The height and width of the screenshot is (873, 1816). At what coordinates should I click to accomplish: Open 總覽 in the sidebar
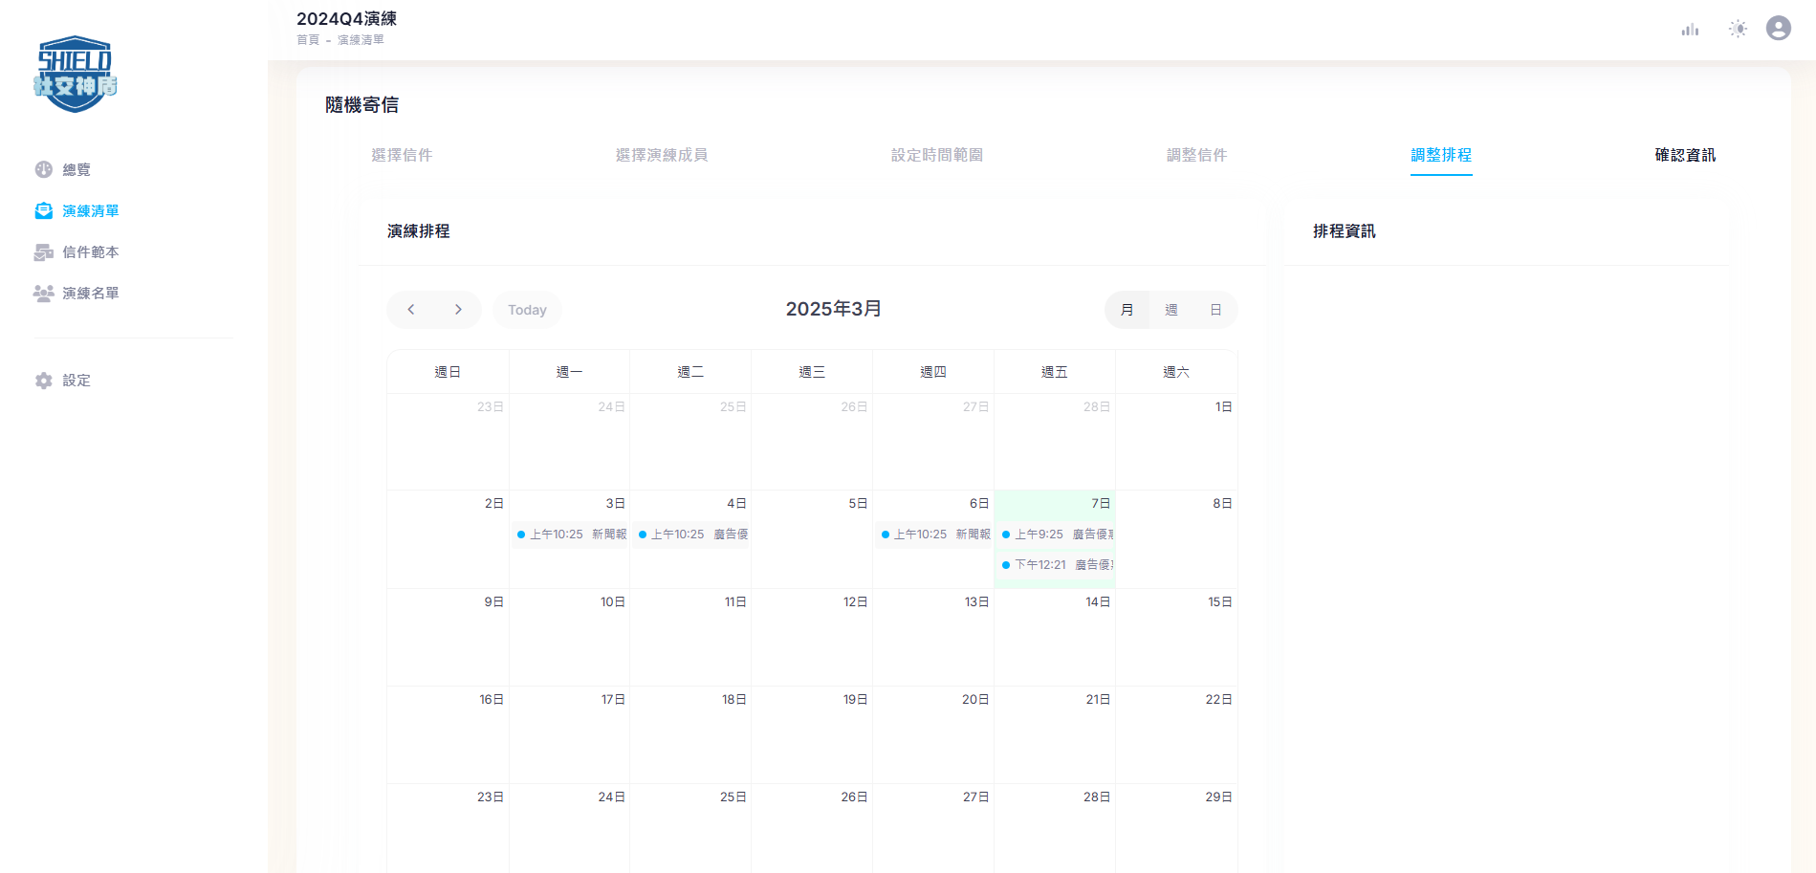pyautogui.click(x=77, y=169)
